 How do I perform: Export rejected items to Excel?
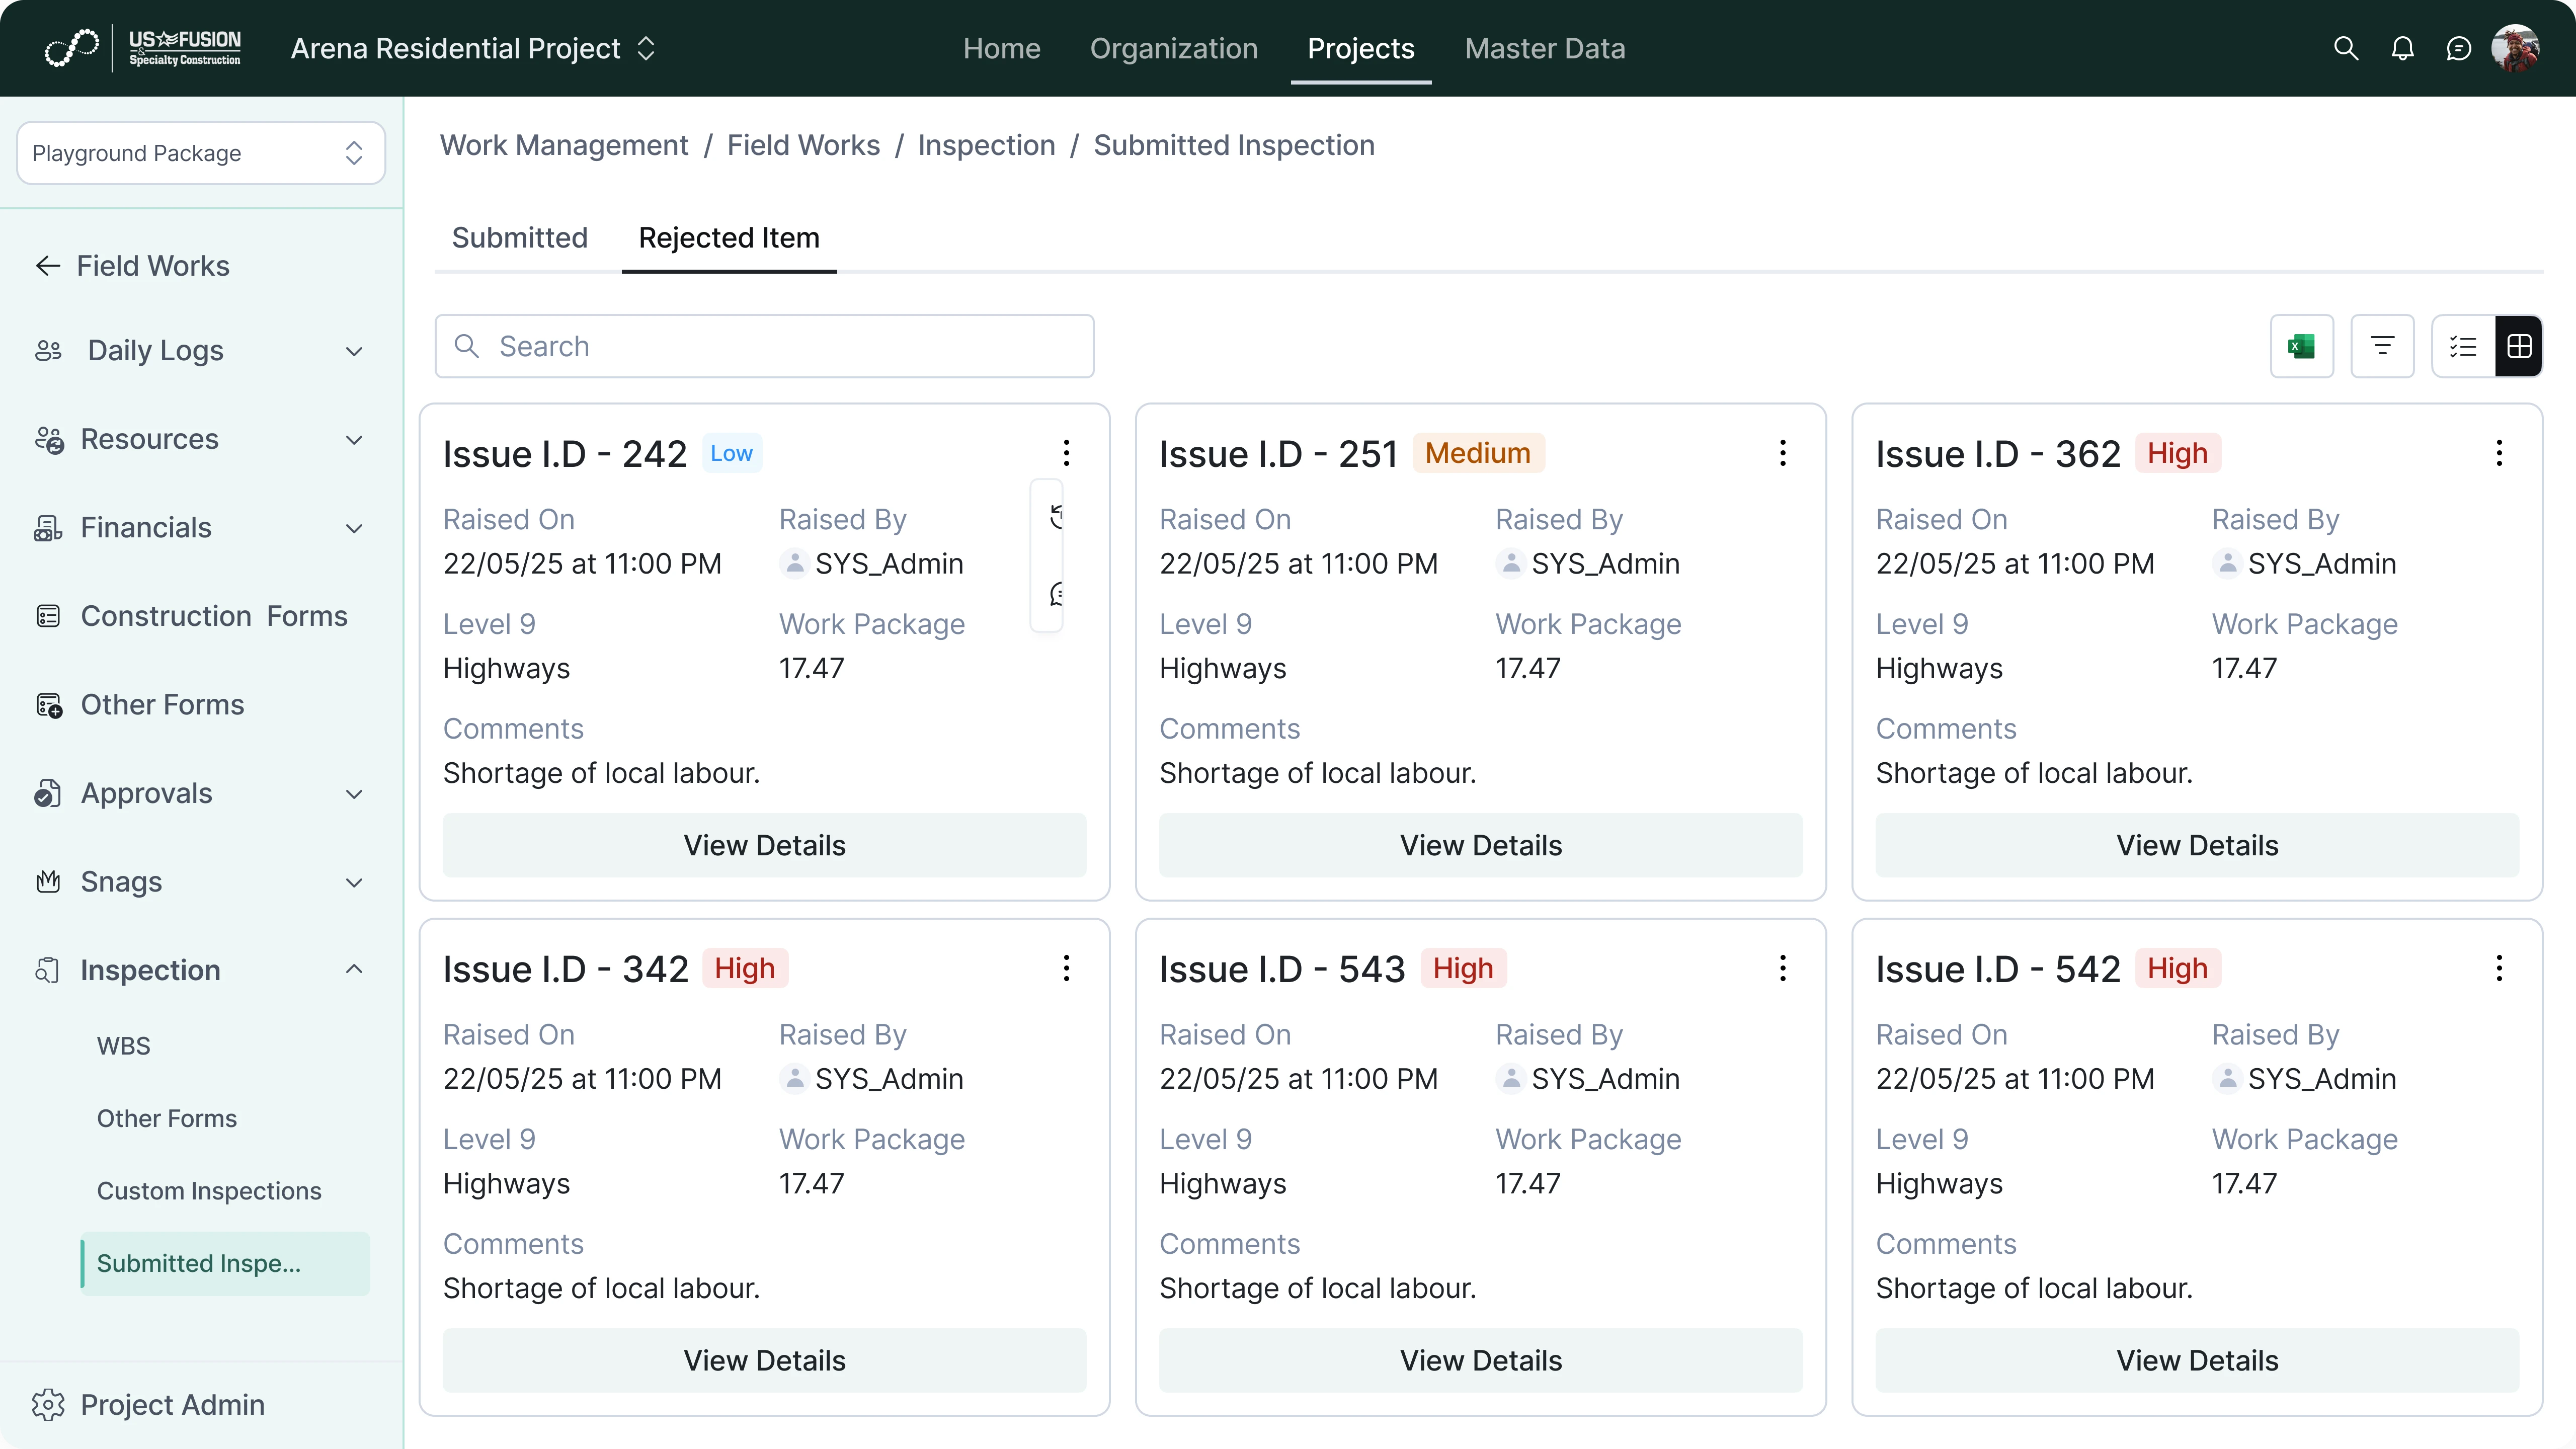(x=2302, y=346)
